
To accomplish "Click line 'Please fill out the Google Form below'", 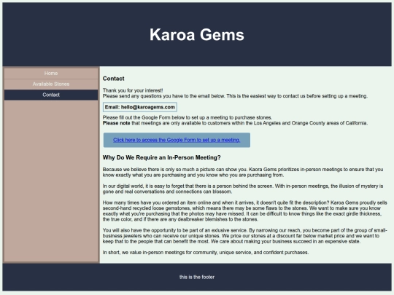I will [x=188, y=117].
